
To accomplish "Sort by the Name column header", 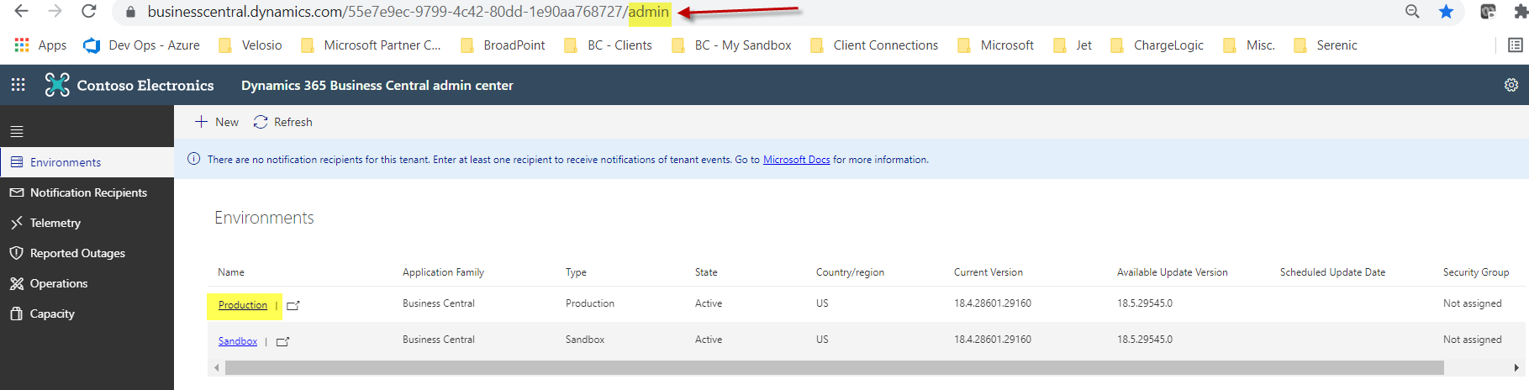I will click(x=231, y=272).
